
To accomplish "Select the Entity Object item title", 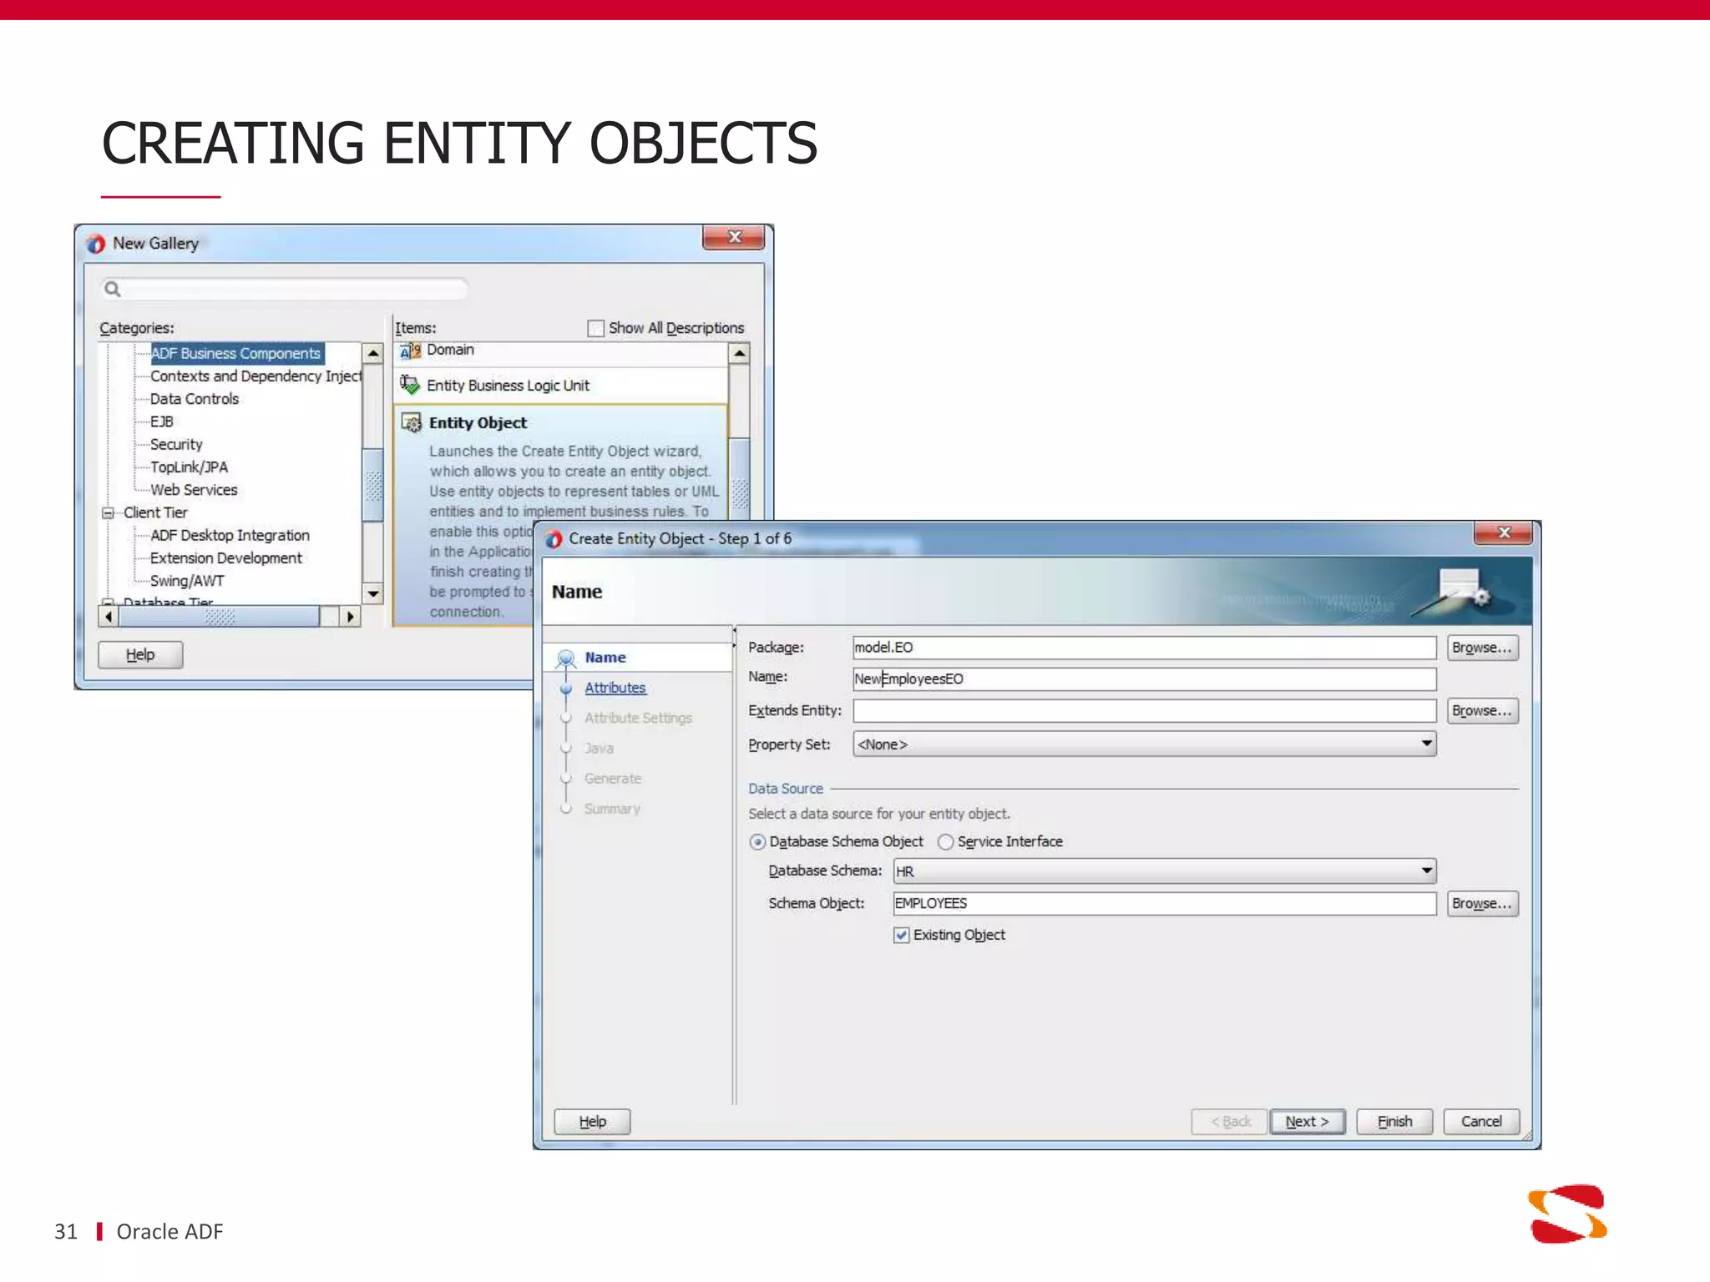I will pos(478,423).
